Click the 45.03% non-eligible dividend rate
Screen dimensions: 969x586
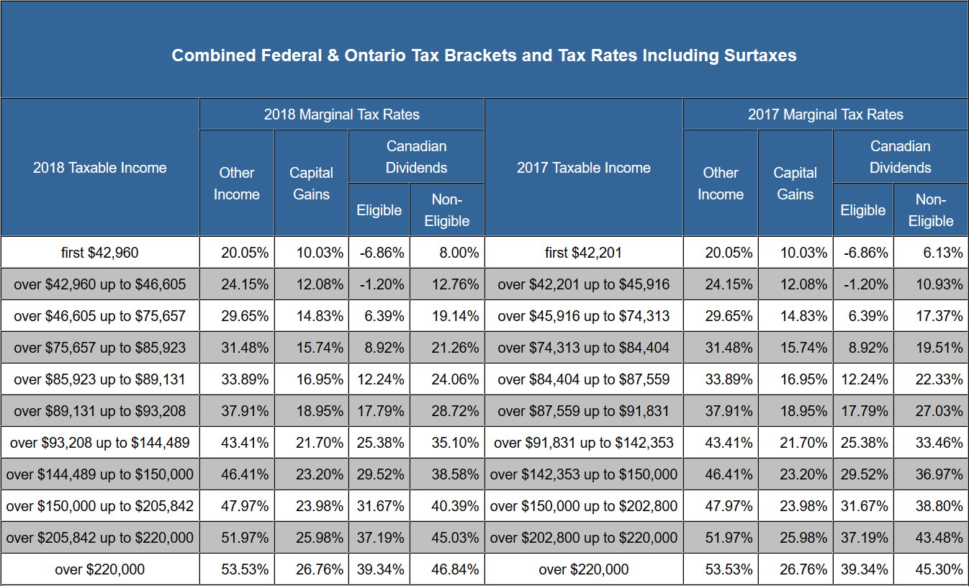[446, 537]
